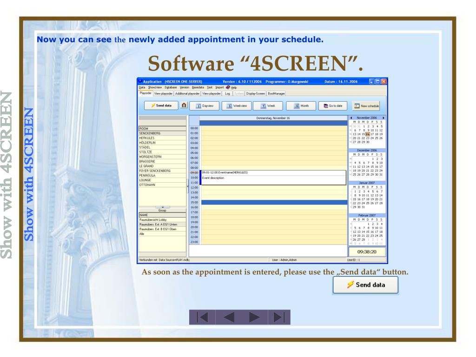Viewport: 476px width, 357px height.
Task: Click the 09:01-12:00 Eventname(HERKULES) appointment
Action: coord(273,178)
